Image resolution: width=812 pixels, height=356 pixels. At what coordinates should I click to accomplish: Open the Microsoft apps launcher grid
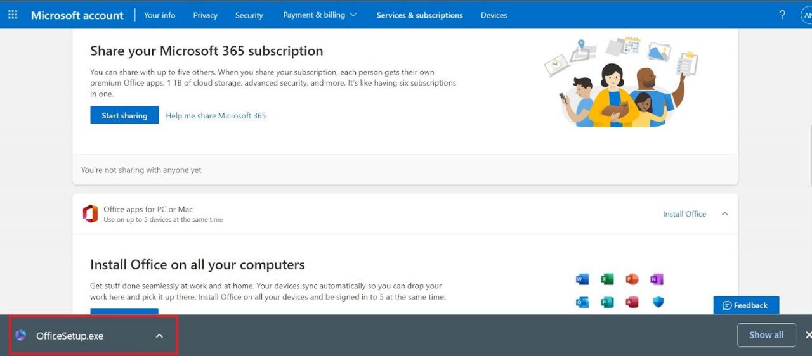(13, 15)
